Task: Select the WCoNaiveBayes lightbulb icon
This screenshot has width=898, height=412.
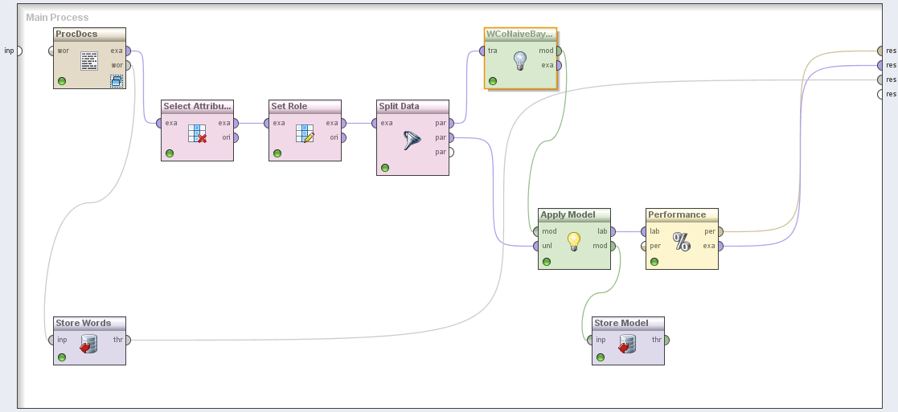Action: (x=520, y=59)
